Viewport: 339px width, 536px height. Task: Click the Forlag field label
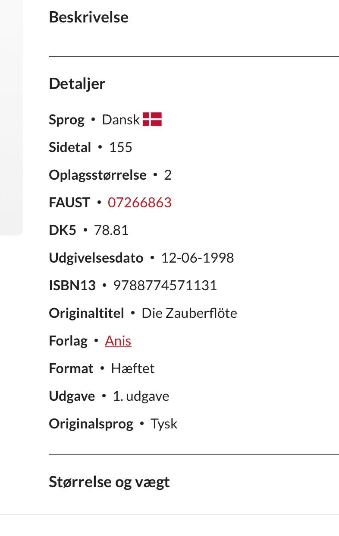click(x=68, y=341)
